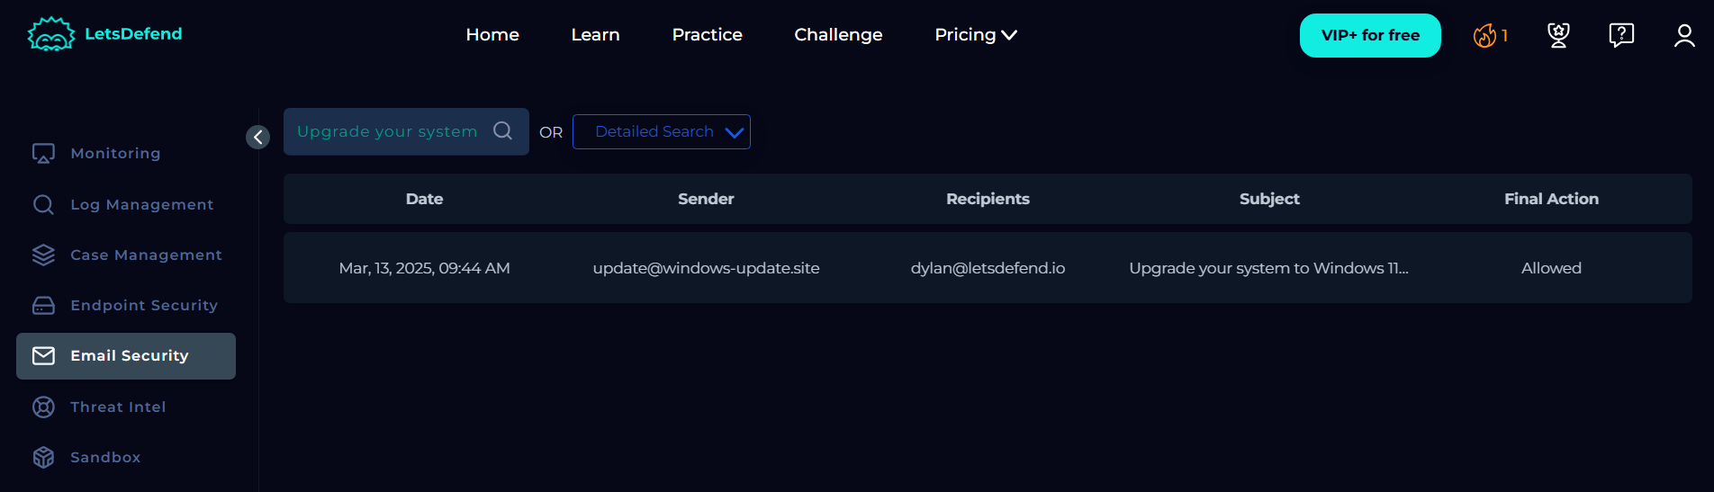Click the VIP+ for free button
Image resolution: width=1714 pixels, height=492 pixels.
click(x=1370, y=35)
